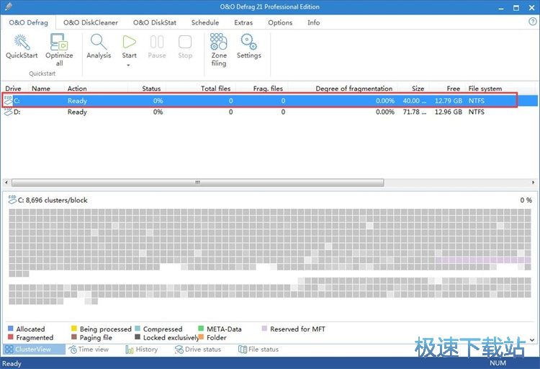Click the Stop icon in ribbon
The image size is (540, 369).
185,42
